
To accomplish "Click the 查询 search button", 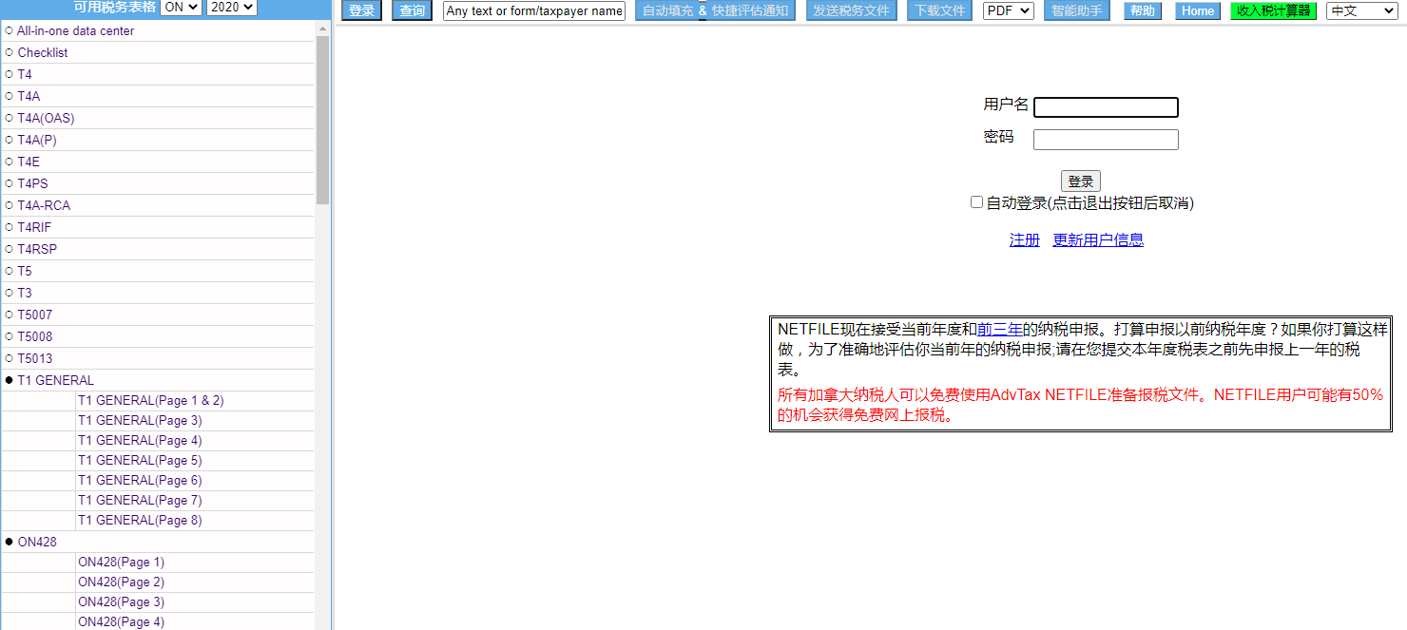I will (x=412, y=11).
